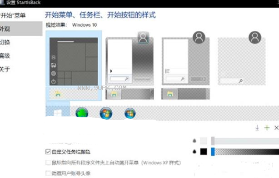Click the blue taskbar opacity slider handle

pyautogui.click(x=213, y=152)
